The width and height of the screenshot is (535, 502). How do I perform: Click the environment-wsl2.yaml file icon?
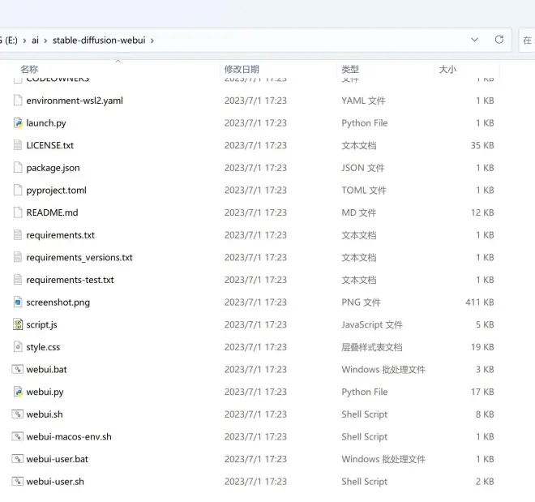click(18, 101)
